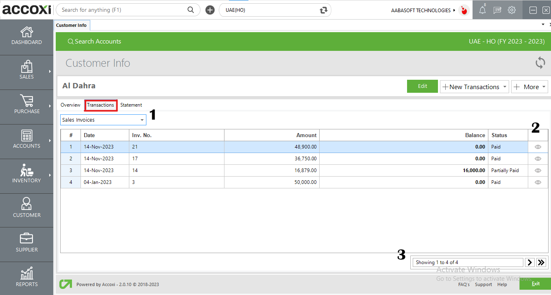The image size is (551, 295).
Task: Select the Supplier module icon
Action: 26,243
